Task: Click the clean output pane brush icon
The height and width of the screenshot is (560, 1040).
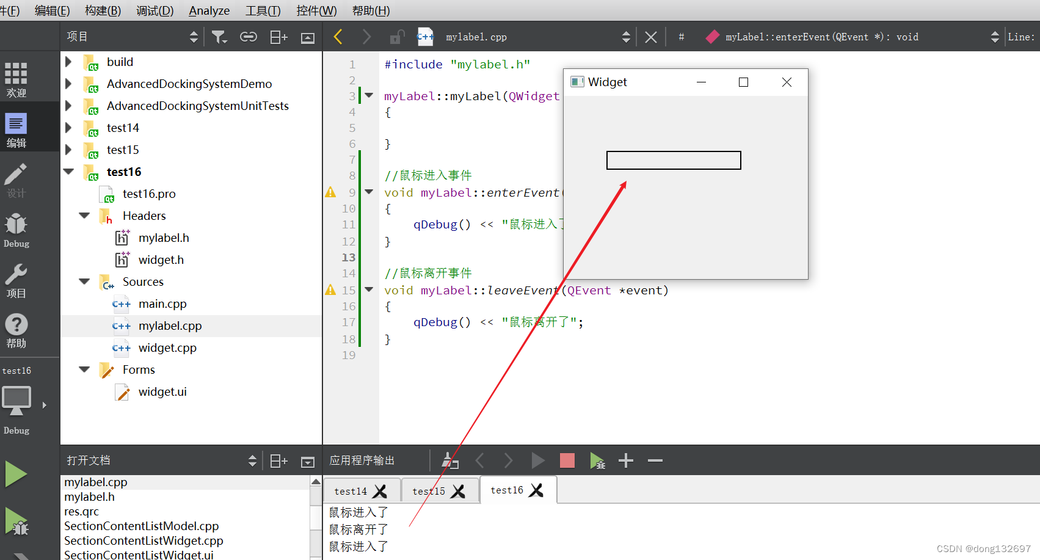Action: point(450,460)
